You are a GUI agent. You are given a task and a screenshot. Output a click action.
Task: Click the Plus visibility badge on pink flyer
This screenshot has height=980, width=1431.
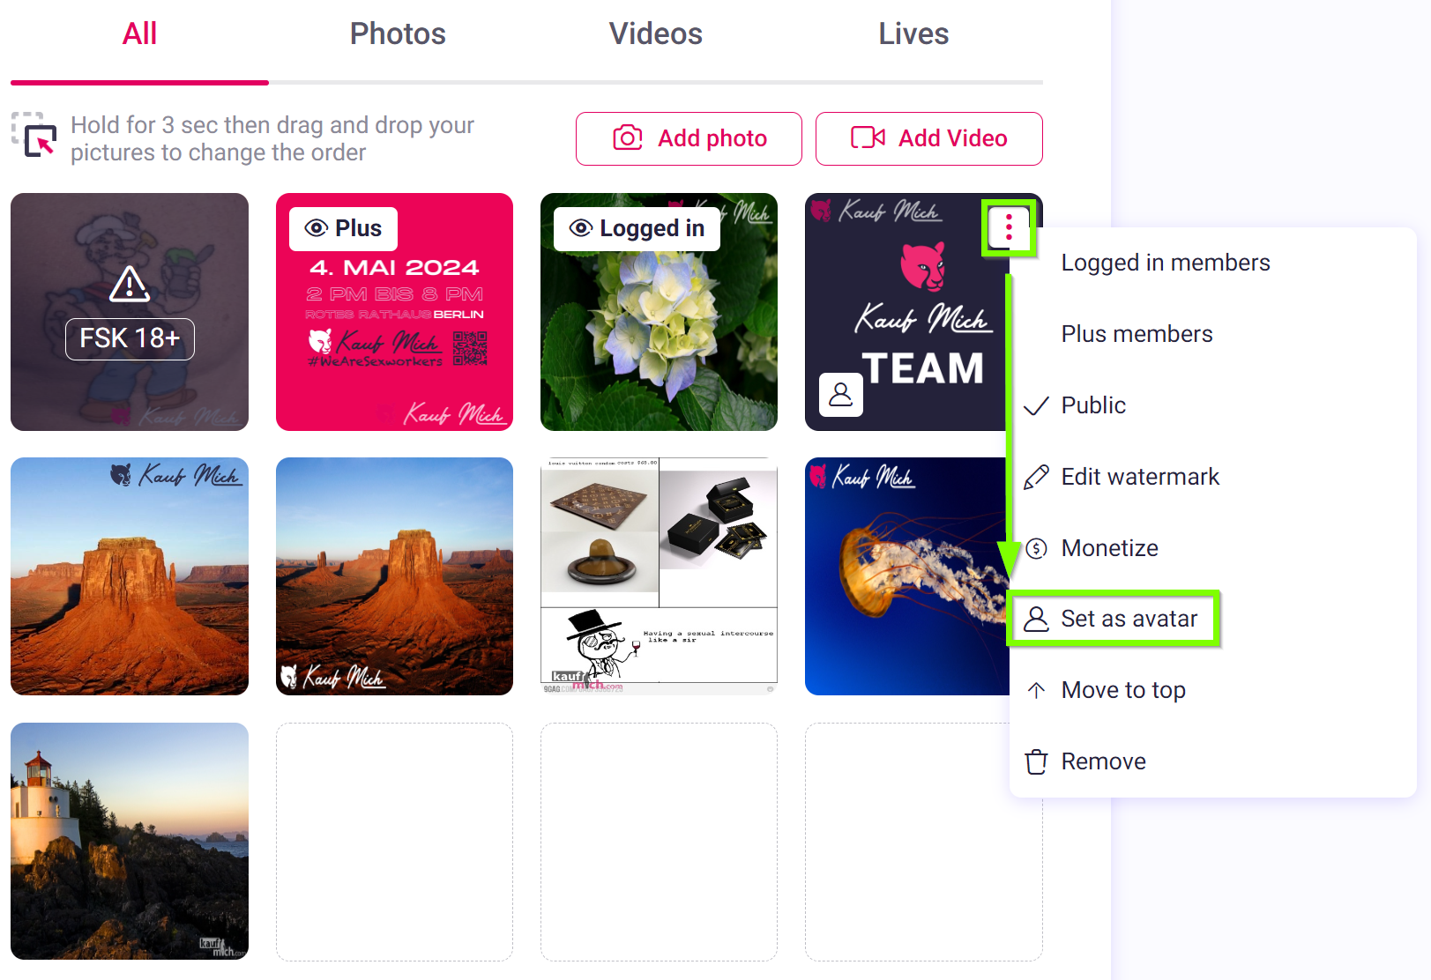[343, 229]
